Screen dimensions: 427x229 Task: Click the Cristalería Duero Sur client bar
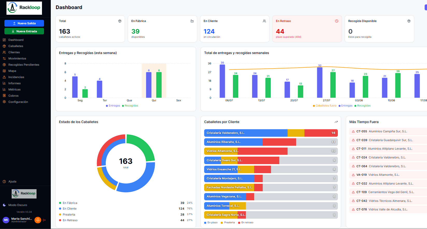[x=271, y=160]
